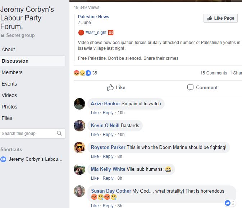Click the lock icon beside Secret group

point(3,35)
